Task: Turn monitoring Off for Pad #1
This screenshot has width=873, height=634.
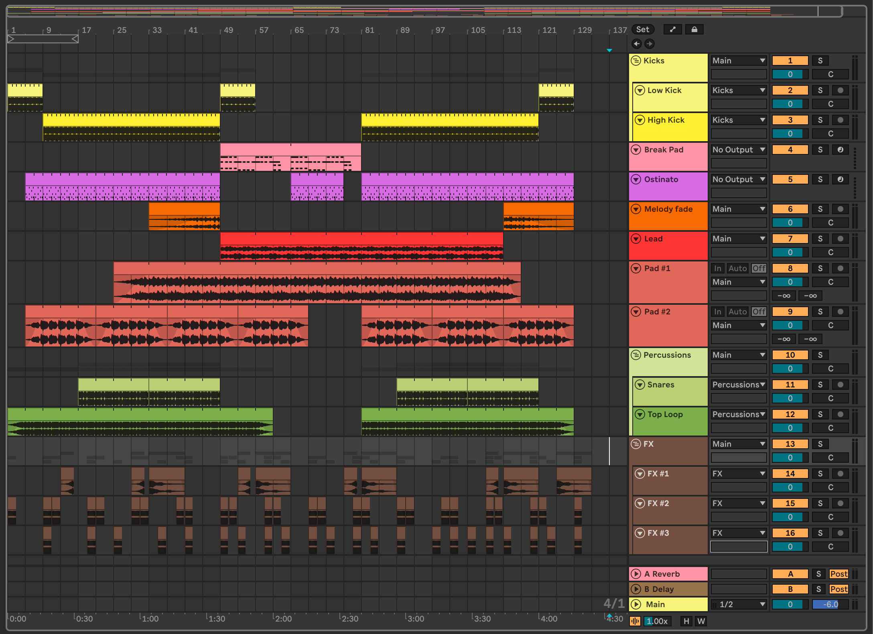Action: coord(759,268)
